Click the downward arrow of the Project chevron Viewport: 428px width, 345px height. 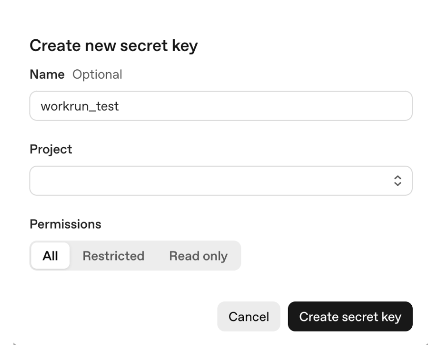(398, 183)
